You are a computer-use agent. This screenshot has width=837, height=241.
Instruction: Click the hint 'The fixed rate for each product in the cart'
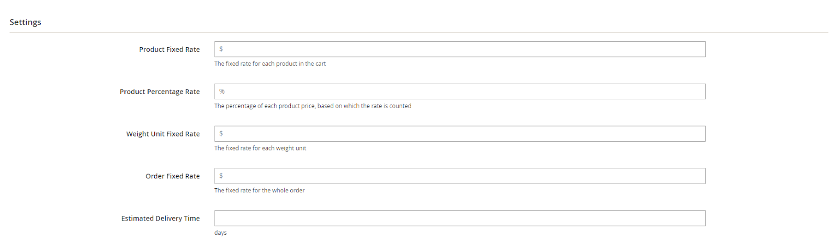(270, 64)
